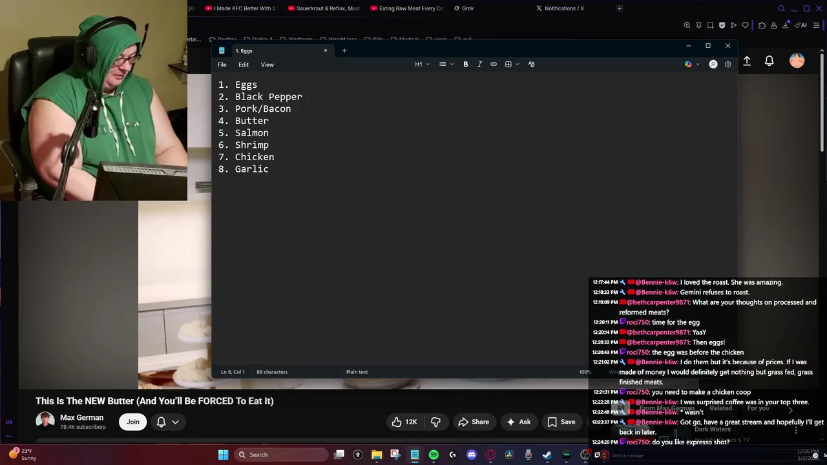Dislike the video
Viewport: 827px width, 465px height.
[x=436, y=422]
